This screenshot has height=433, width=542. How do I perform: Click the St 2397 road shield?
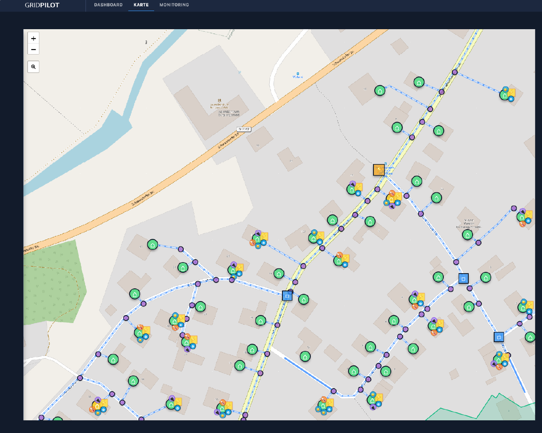pyautogui.click(x=244, y=129)
